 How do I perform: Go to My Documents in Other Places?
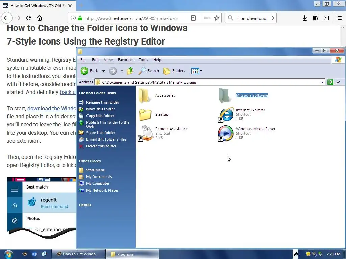(x=99, y=177)
